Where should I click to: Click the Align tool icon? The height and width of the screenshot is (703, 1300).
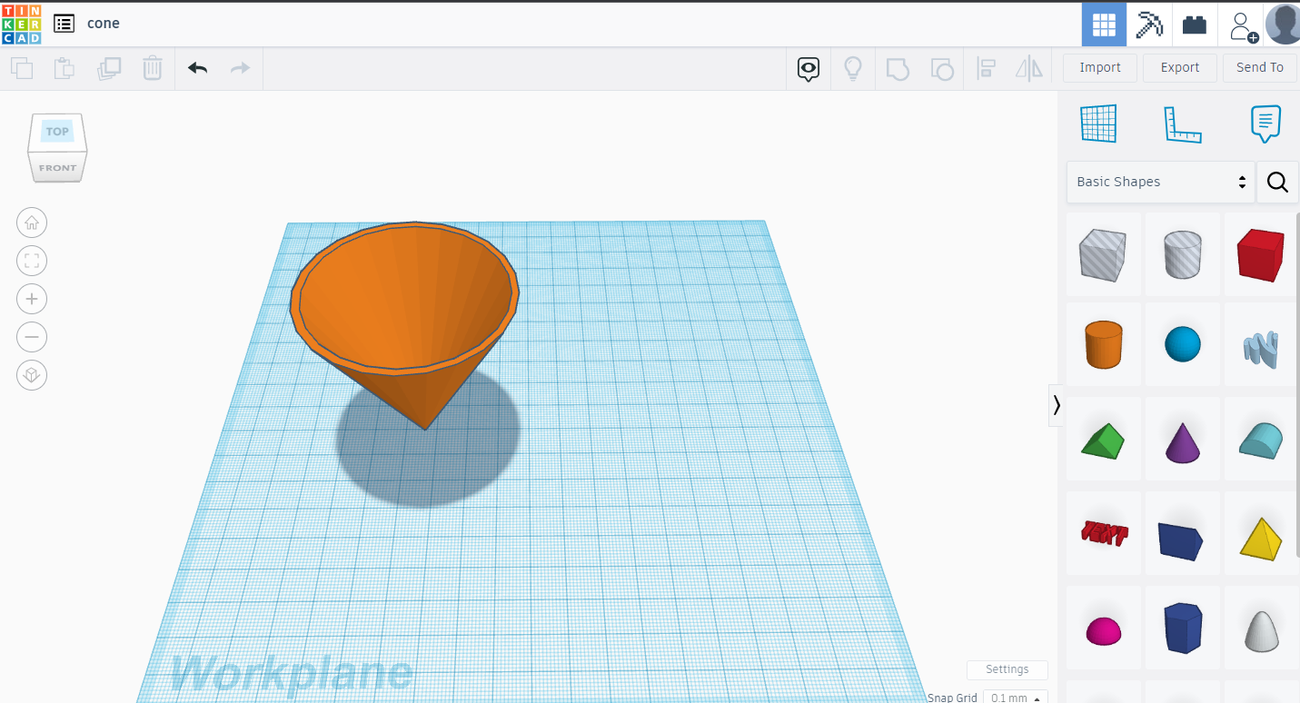point(986,69)
